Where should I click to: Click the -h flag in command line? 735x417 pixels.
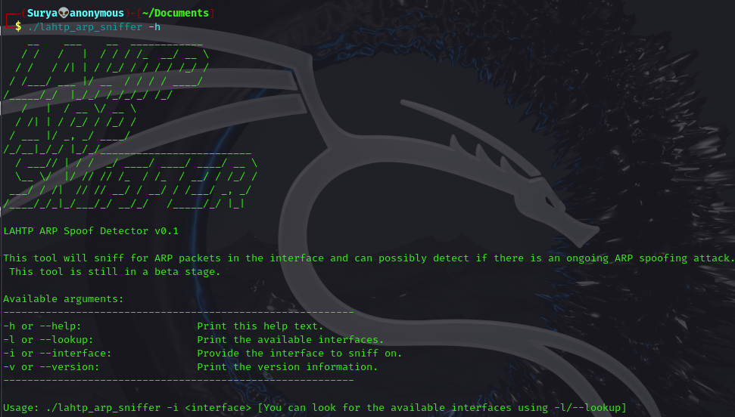tap(154, 26)
